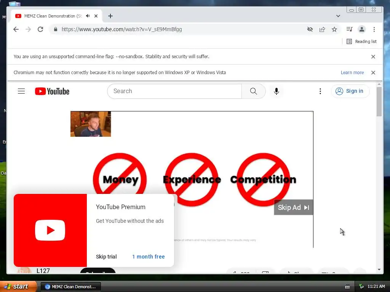390x292 pixels.
Task: Click the address bar URL
Action: tap(121, 29)
